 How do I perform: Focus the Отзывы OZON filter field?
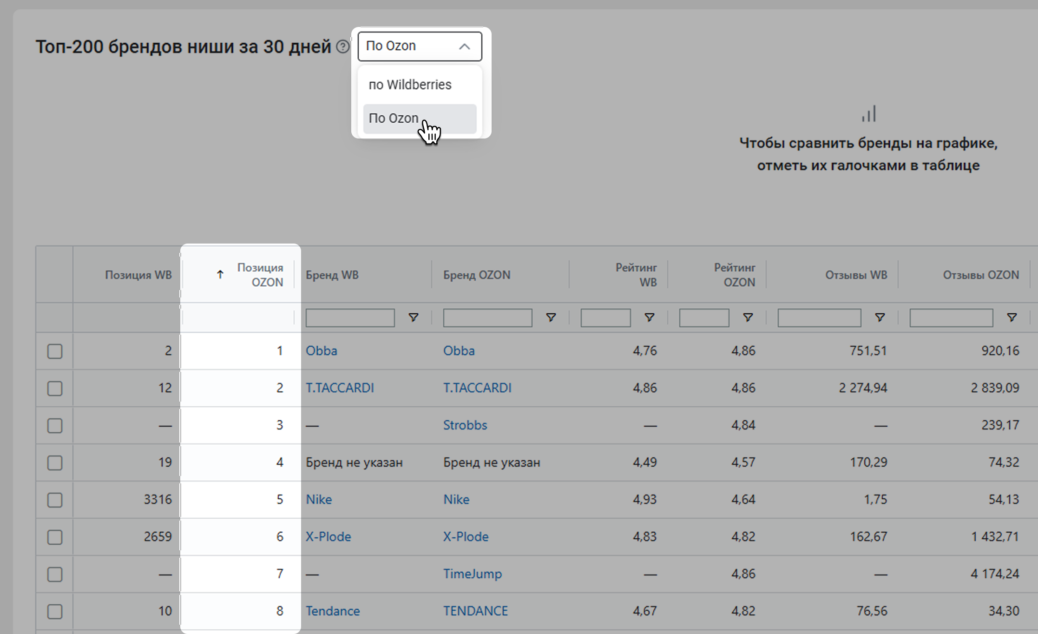(x=951, y=318)
